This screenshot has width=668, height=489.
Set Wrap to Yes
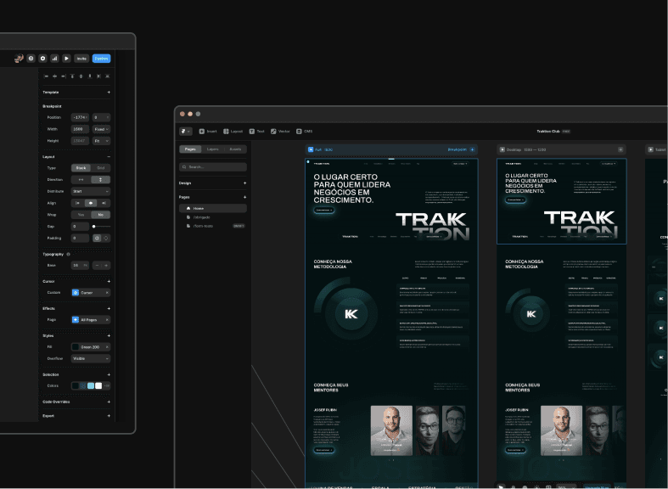point(81,215)
